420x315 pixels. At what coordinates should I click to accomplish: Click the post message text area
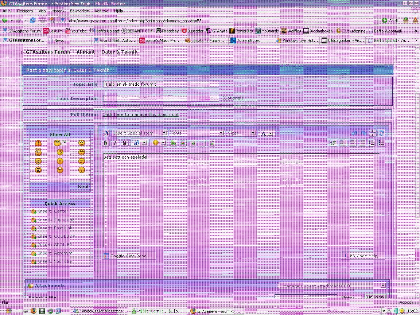(241, 200)
